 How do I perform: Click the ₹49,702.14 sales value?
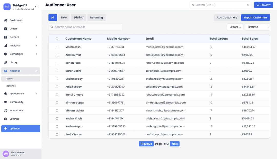(248, 111)
